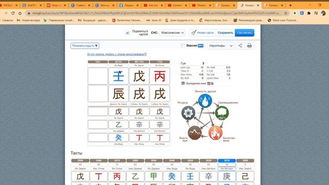
Task: Click the Сохранить button
Action: pos(225,33)
